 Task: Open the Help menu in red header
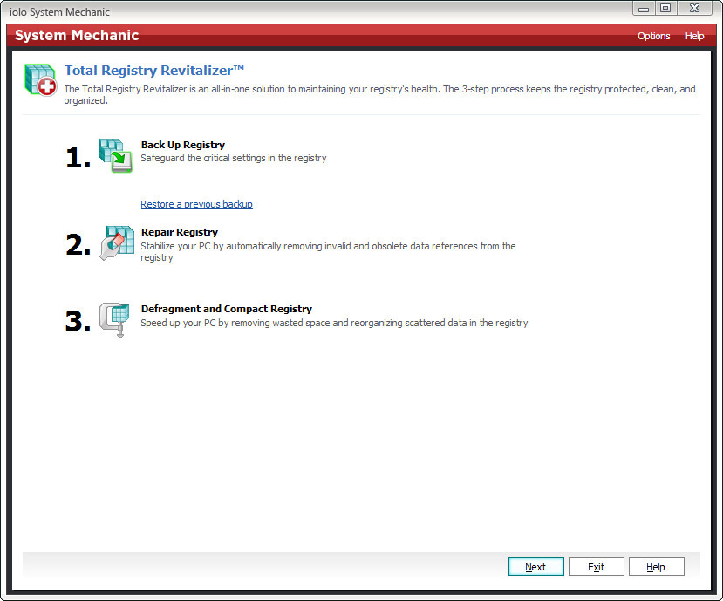point(694,36)
